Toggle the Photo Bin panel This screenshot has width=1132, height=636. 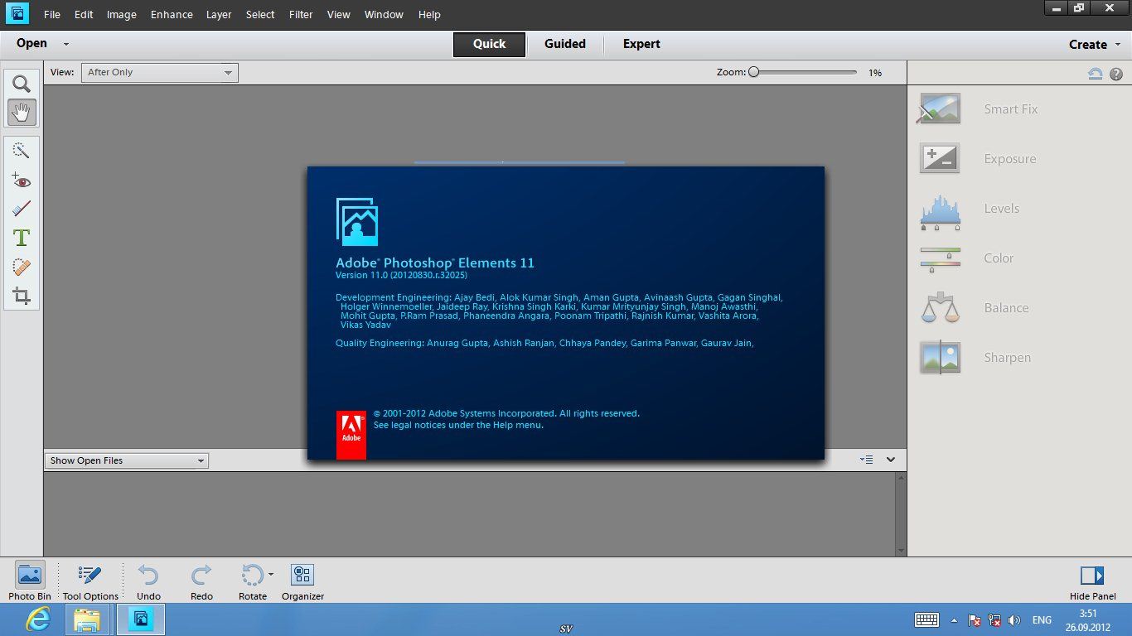click(x=30, y=581)
